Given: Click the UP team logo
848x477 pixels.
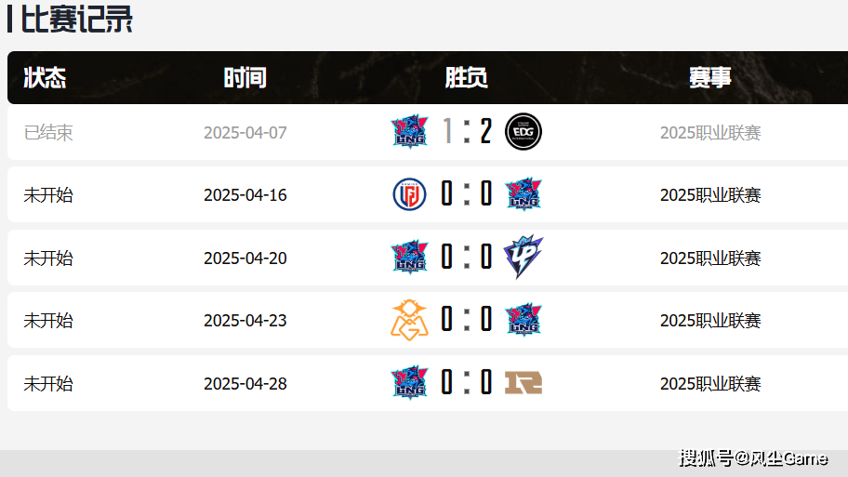Looking at the screenshot, I should 523,257.
